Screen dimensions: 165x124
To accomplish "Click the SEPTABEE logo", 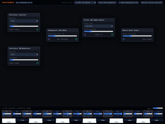I will click(8, 2).
